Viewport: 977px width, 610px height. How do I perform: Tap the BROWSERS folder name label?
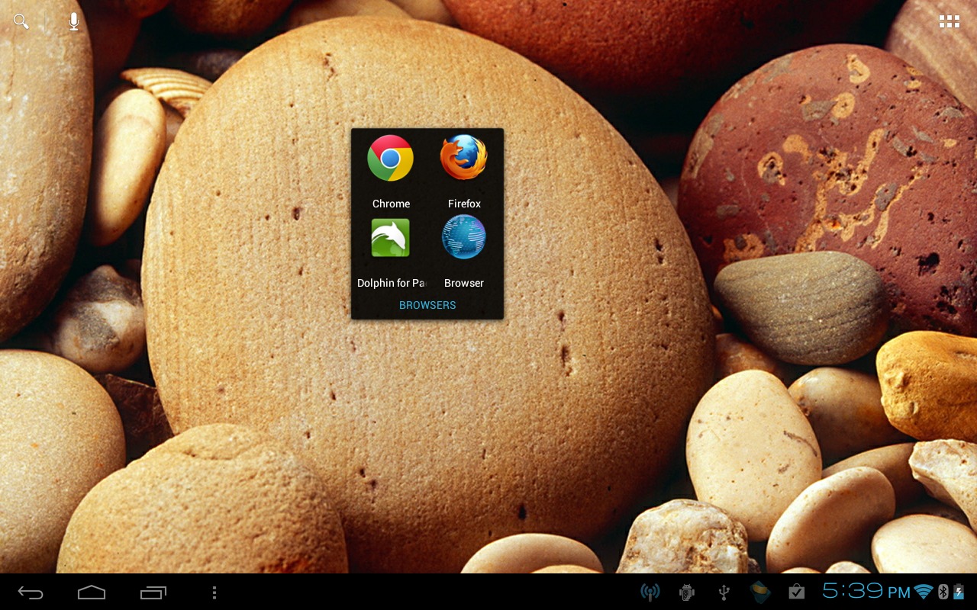(x=427, y=305)
